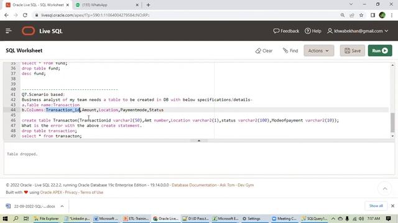Open the Database Documentation link
Screen dimensions: 398x223
pyautogui.click(x=194, y=185)
